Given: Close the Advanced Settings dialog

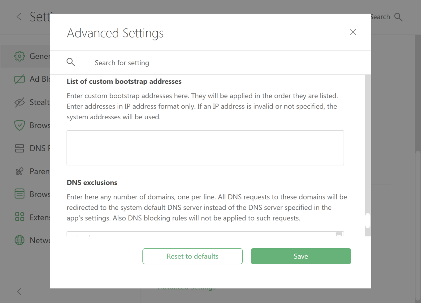Looking at the screenshot, I should point(353,32).
